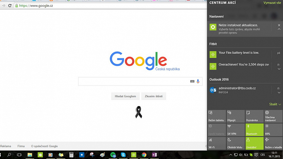
Task: Click the Česká republika text under logo
Action: (x=168, y=69)
